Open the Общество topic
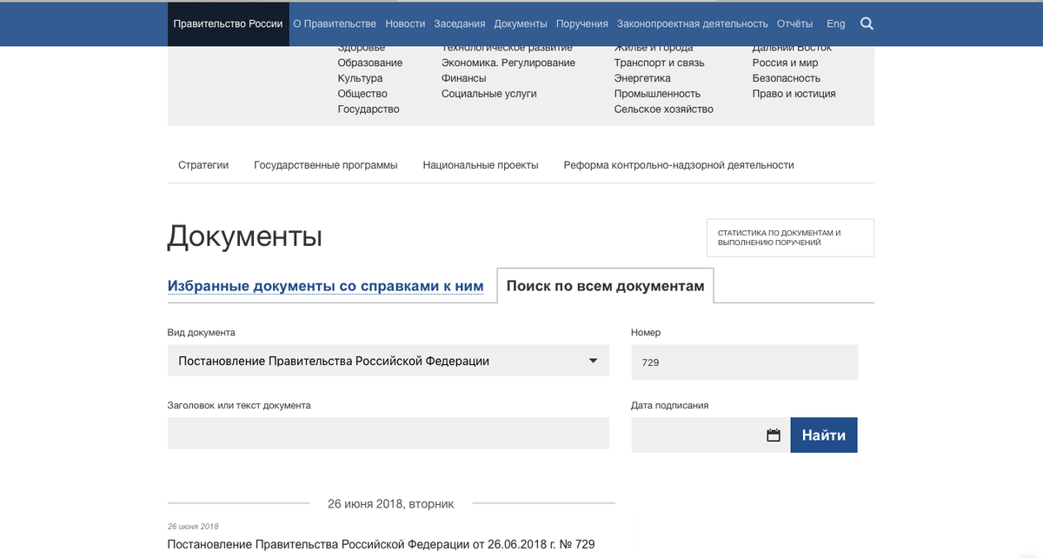The image size is (1043, 558). click(362, 94)
